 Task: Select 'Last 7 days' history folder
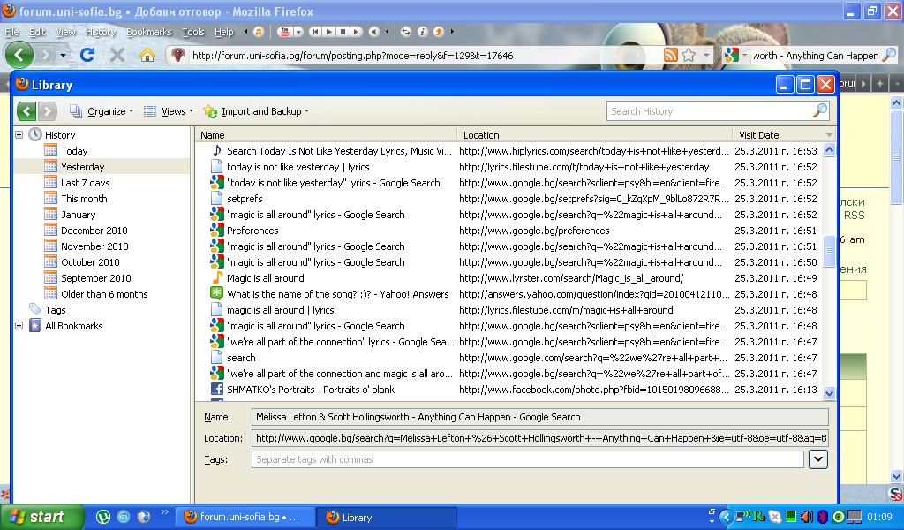click(x=85, y=183)
